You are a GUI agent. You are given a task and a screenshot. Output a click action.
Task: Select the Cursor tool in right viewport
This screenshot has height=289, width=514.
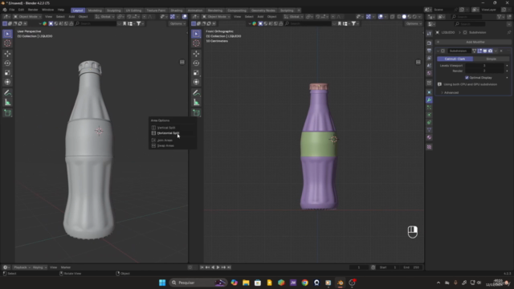[x=196, y=43]
